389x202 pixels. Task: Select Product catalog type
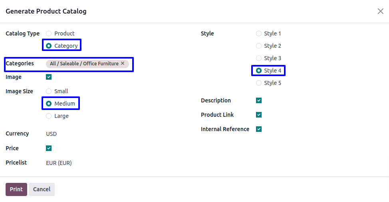click(x=49, y=33)
